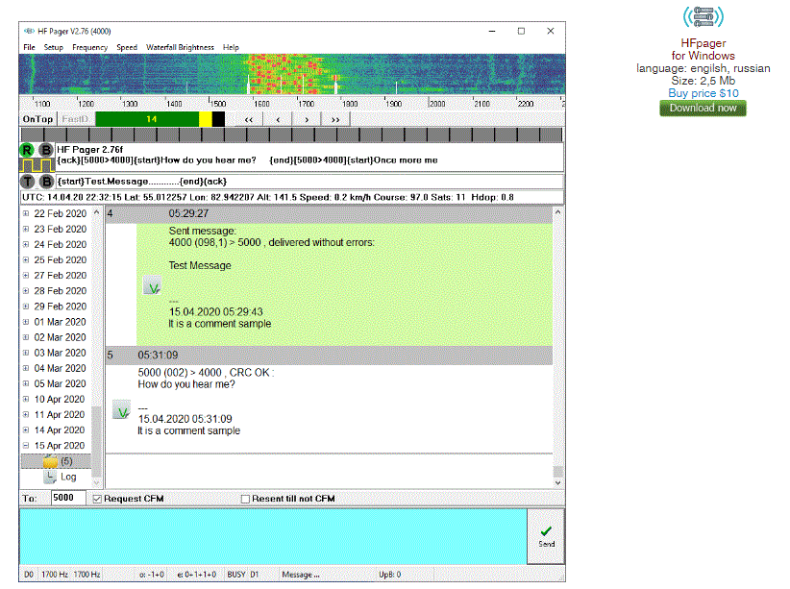The width and height of the screenshot is (790, 589).
Task: Open the Setup menu
Action: (54, 47)
